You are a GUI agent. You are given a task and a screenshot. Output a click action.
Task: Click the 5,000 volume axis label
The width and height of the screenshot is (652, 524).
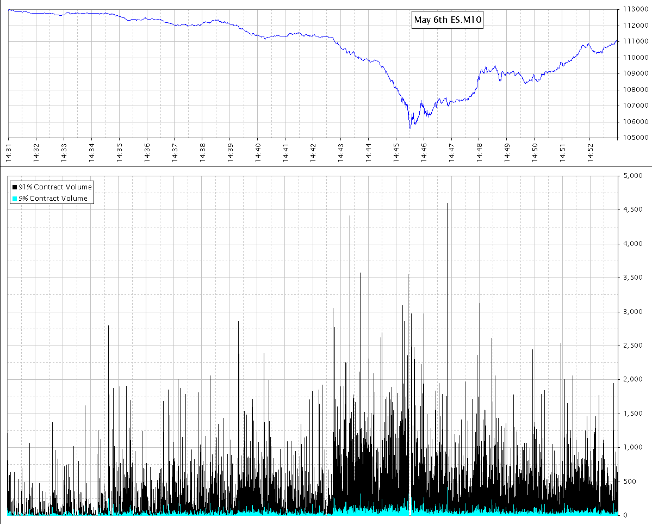[x=632, y=176]
